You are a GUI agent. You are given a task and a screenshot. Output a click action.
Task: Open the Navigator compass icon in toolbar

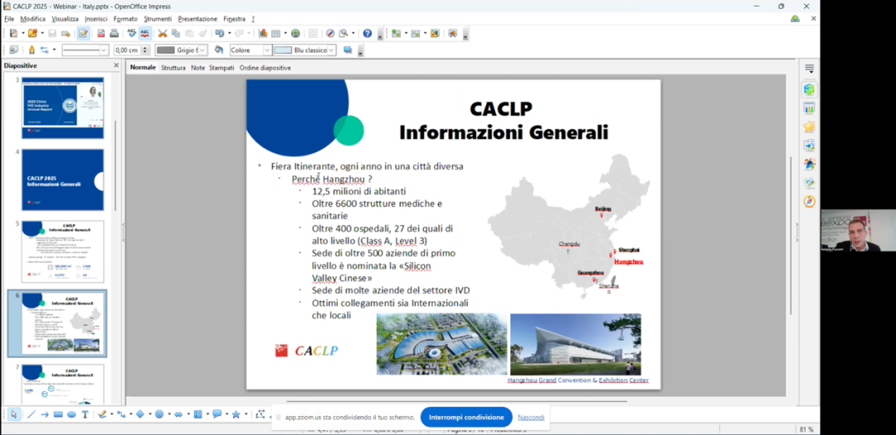tap(330, 33)
